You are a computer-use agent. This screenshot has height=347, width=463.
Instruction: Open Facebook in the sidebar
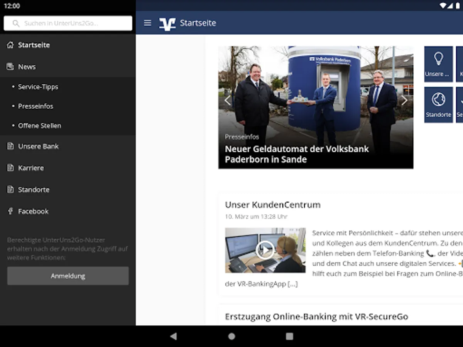68,211
